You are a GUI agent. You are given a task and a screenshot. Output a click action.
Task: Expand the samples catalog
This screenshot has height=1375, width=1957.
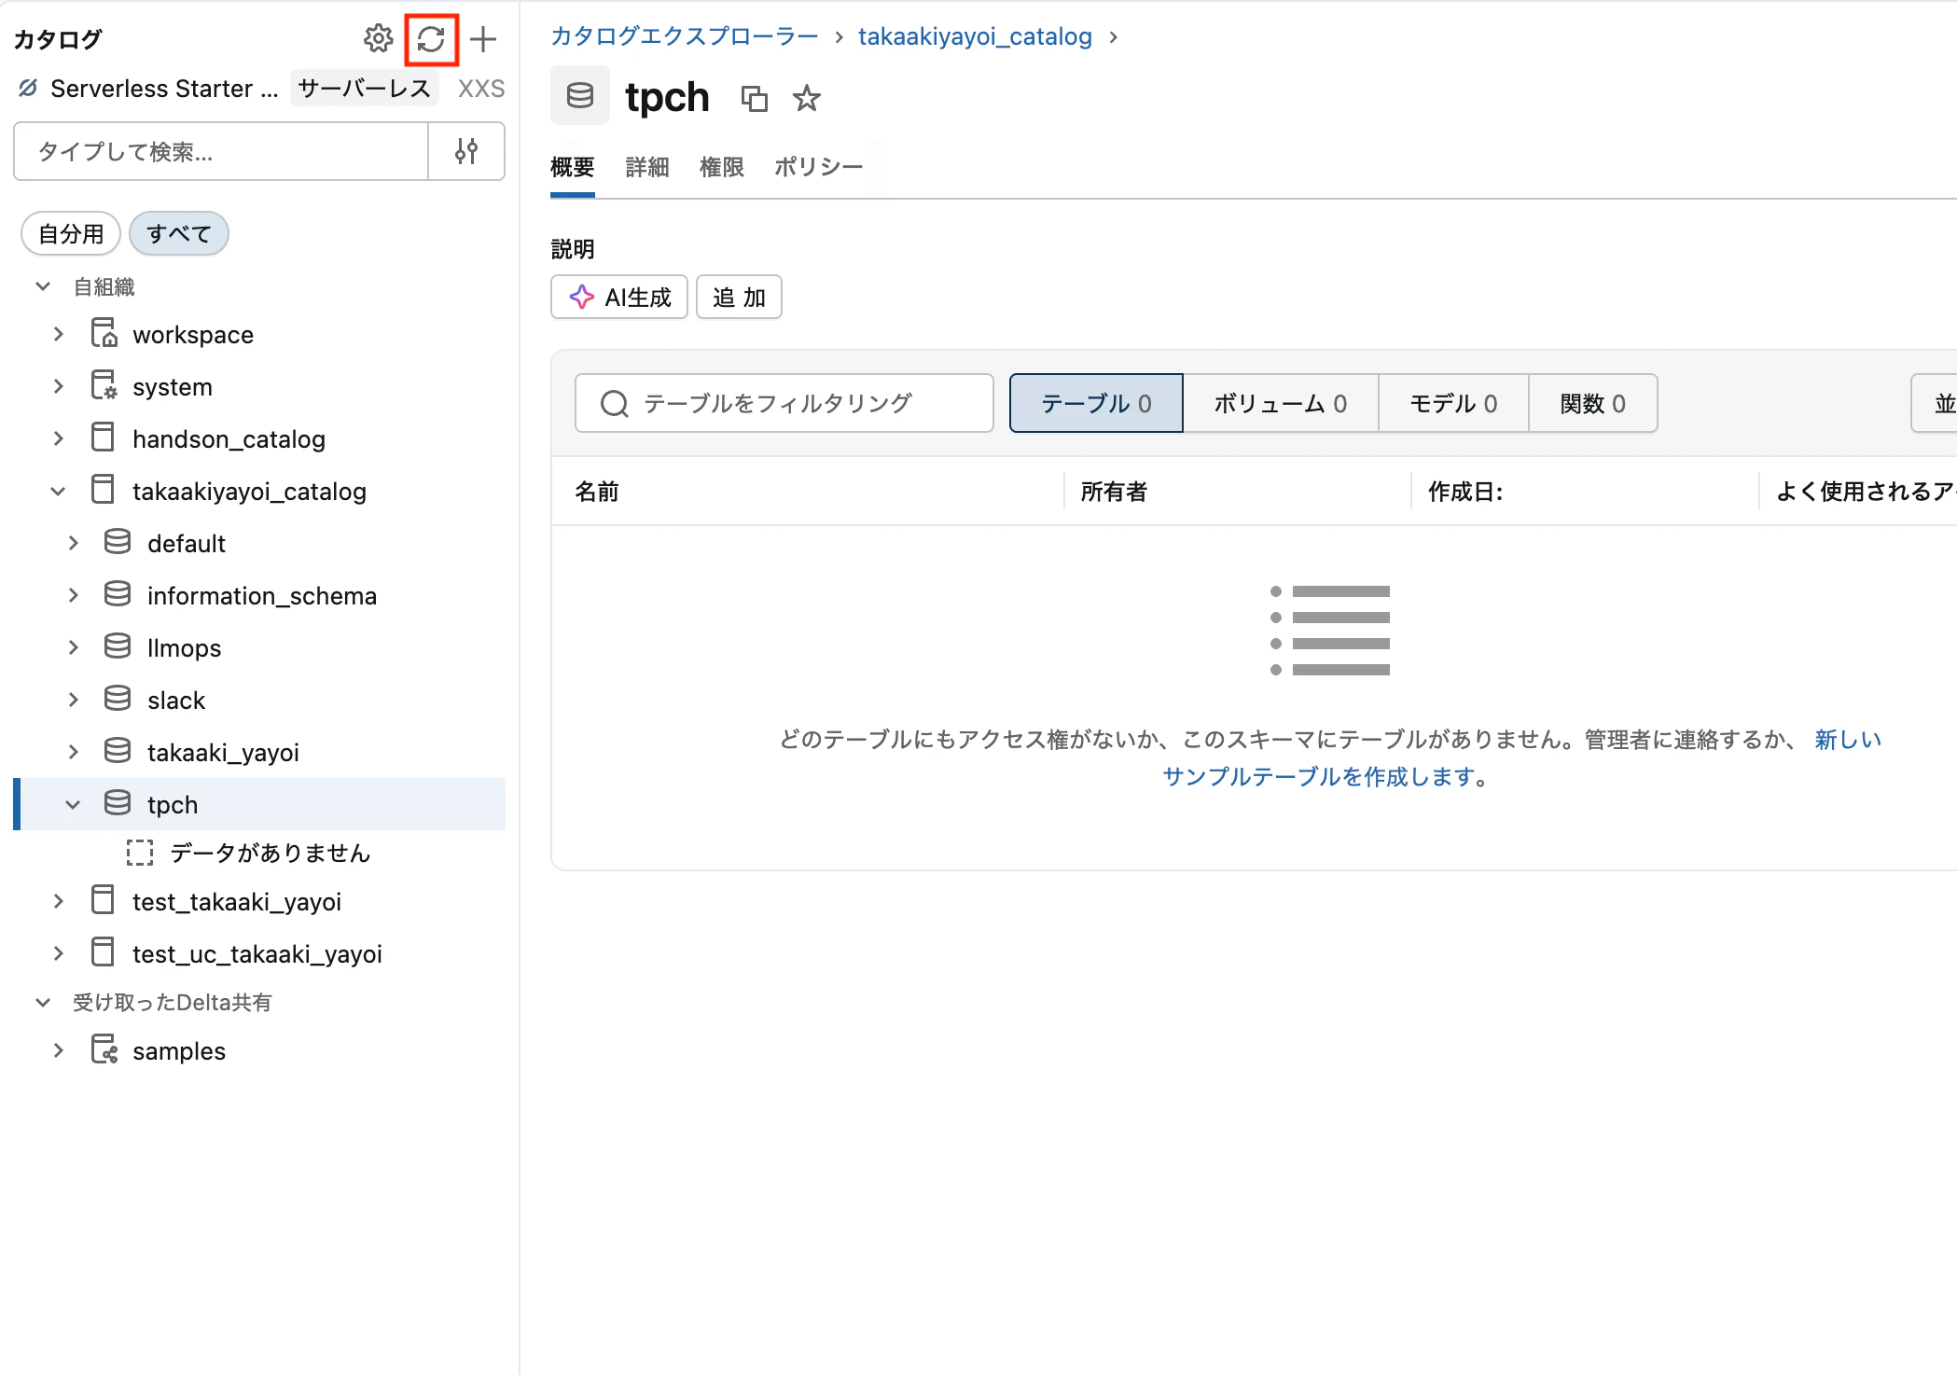coord(59,1050)
